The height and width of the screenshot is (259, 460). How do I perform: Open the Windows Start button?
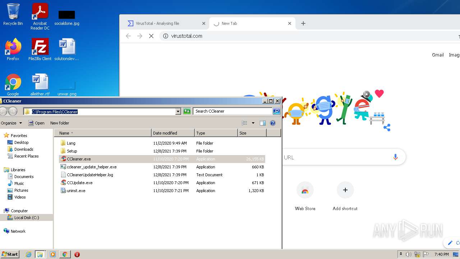[x=10, y=254]
